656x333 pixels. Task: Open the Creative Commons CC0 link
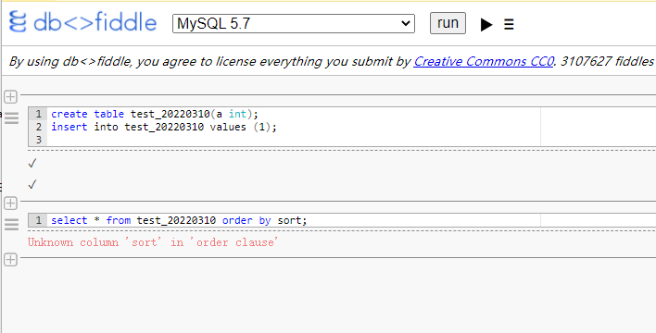pyautogui.click(x=484, y=61)
